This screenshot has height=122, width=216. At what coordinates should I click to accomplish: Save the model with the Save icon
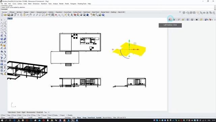pyautogui.click(x=9, y=15)
